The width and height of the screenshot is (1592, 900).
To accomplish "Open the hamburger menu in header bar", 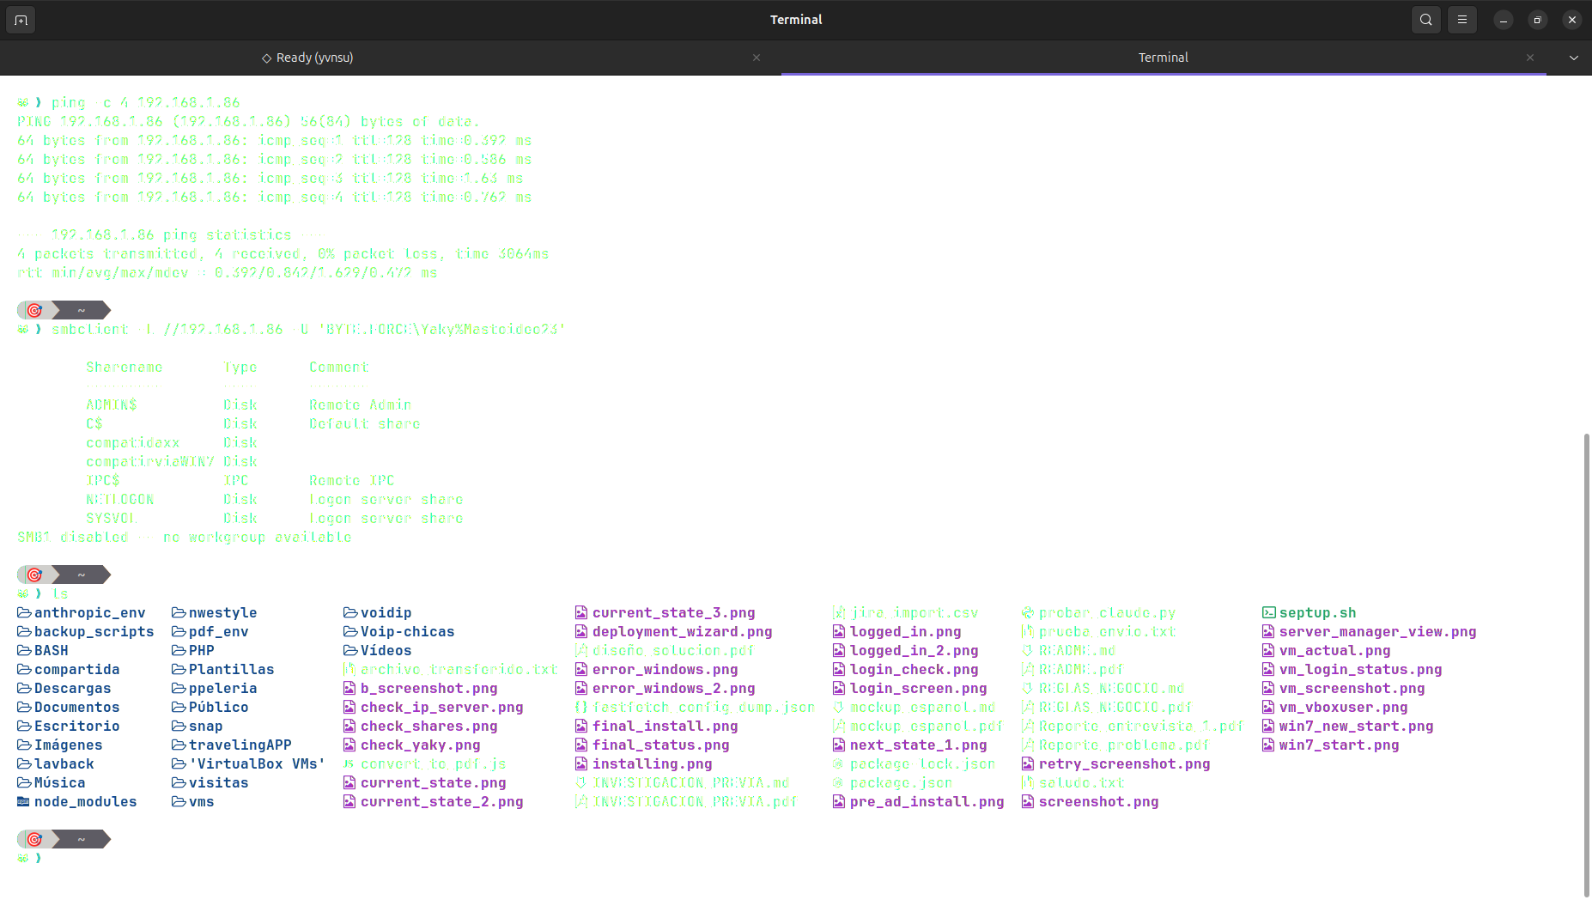I will point(1462,20).
